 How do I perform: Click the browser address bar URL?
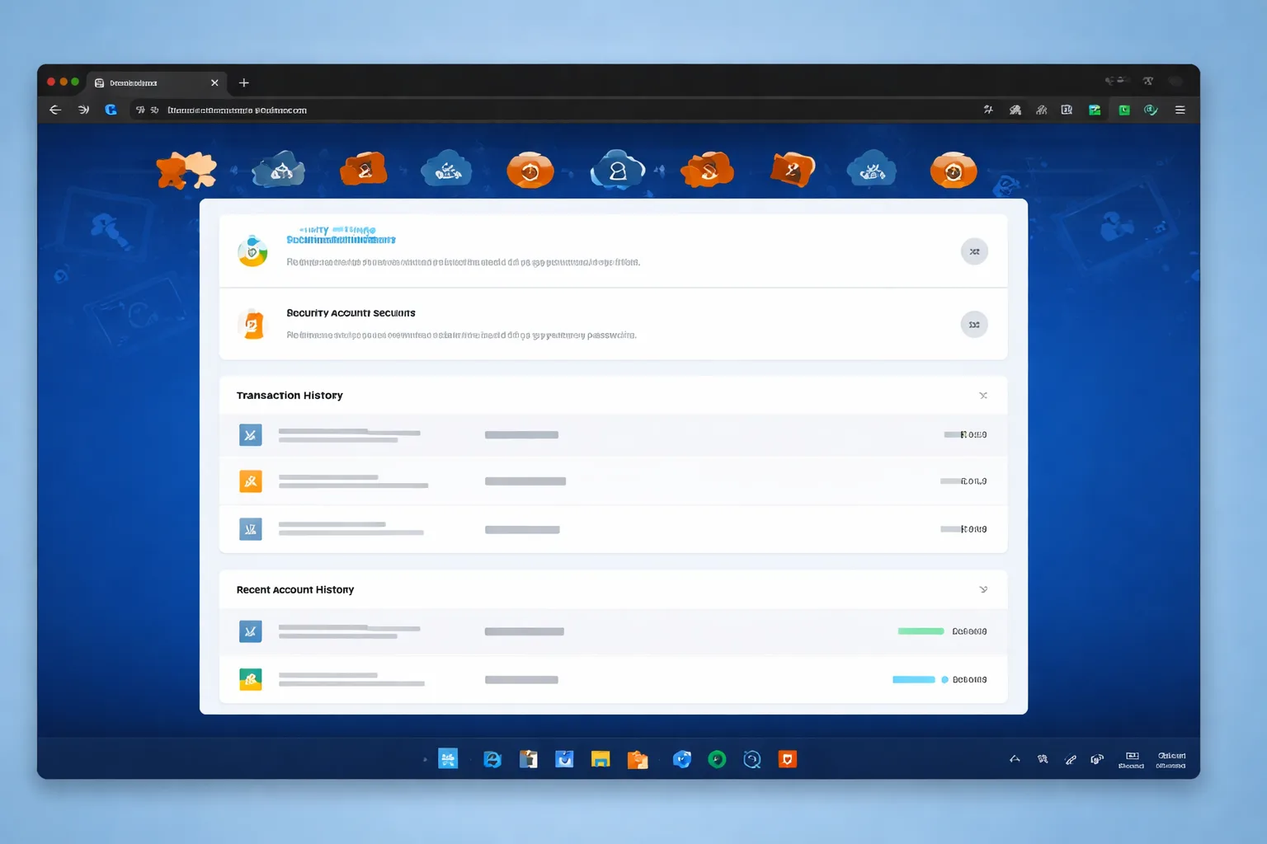[237, 110]
